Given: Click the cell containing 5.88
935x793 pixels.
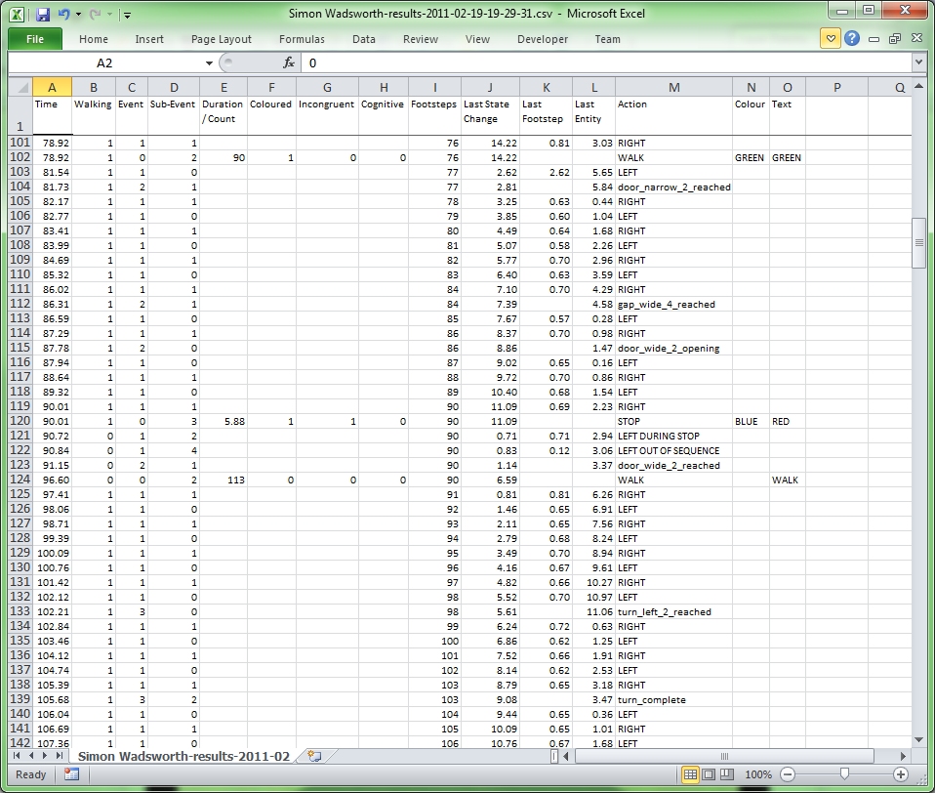Looking at the screenshot, I should 224,421.
